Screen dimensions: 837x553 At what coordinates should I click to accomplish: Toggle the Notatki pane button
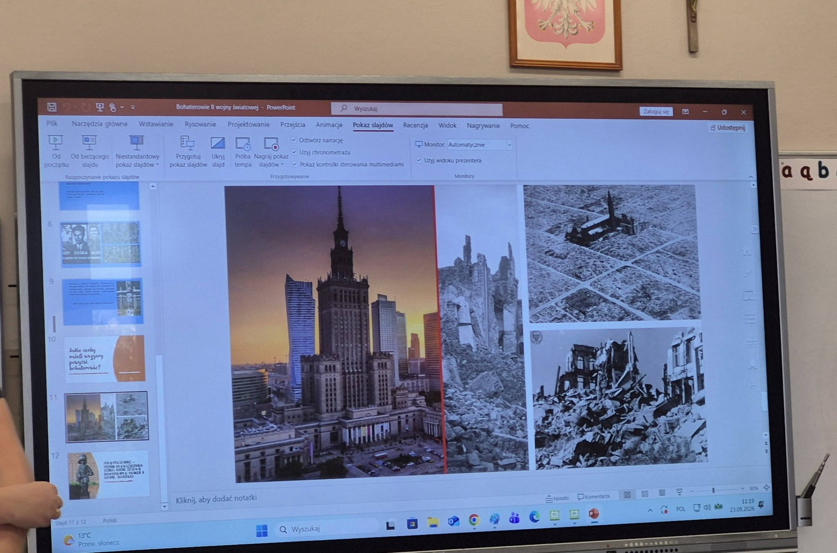tap(557, 498)
